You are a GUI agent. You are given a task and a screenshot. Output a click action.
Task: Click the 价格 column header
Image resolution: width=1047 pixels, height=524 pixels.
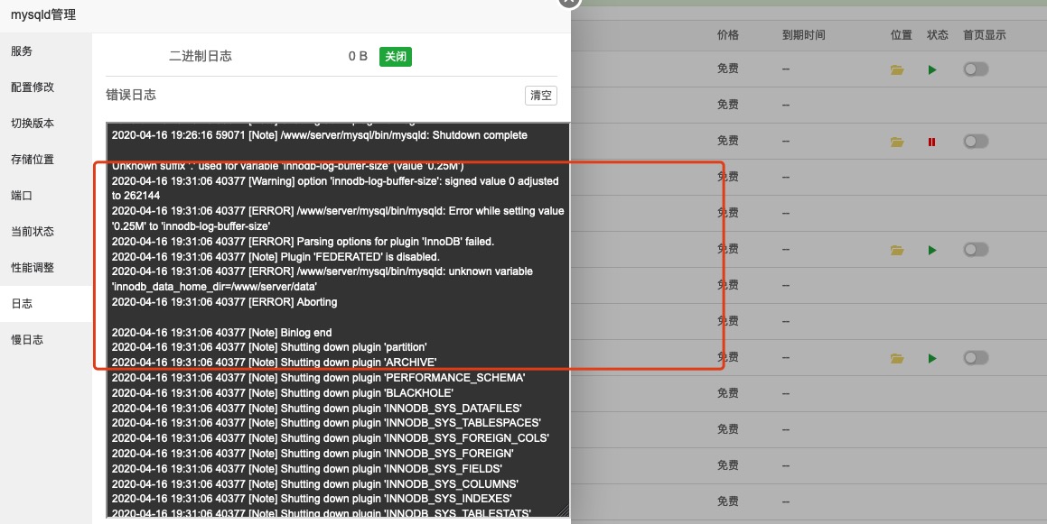coord(728,34)
